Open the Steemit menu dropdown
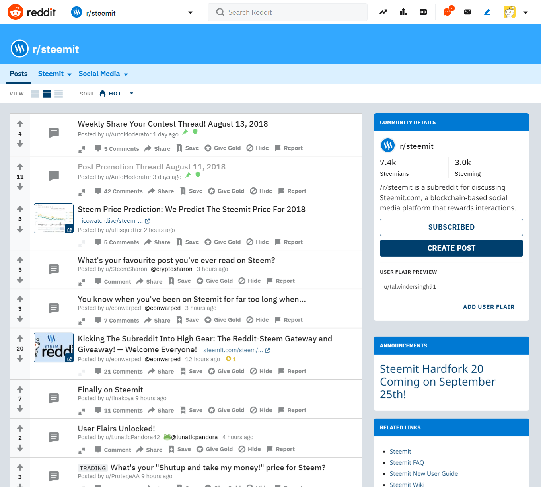541x487 pixels. click(x=55, y=74)
